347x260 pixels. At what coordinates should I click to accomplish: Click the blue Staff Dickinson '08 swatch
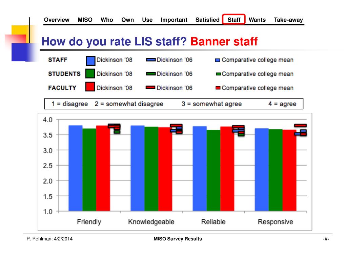point(90,61)
